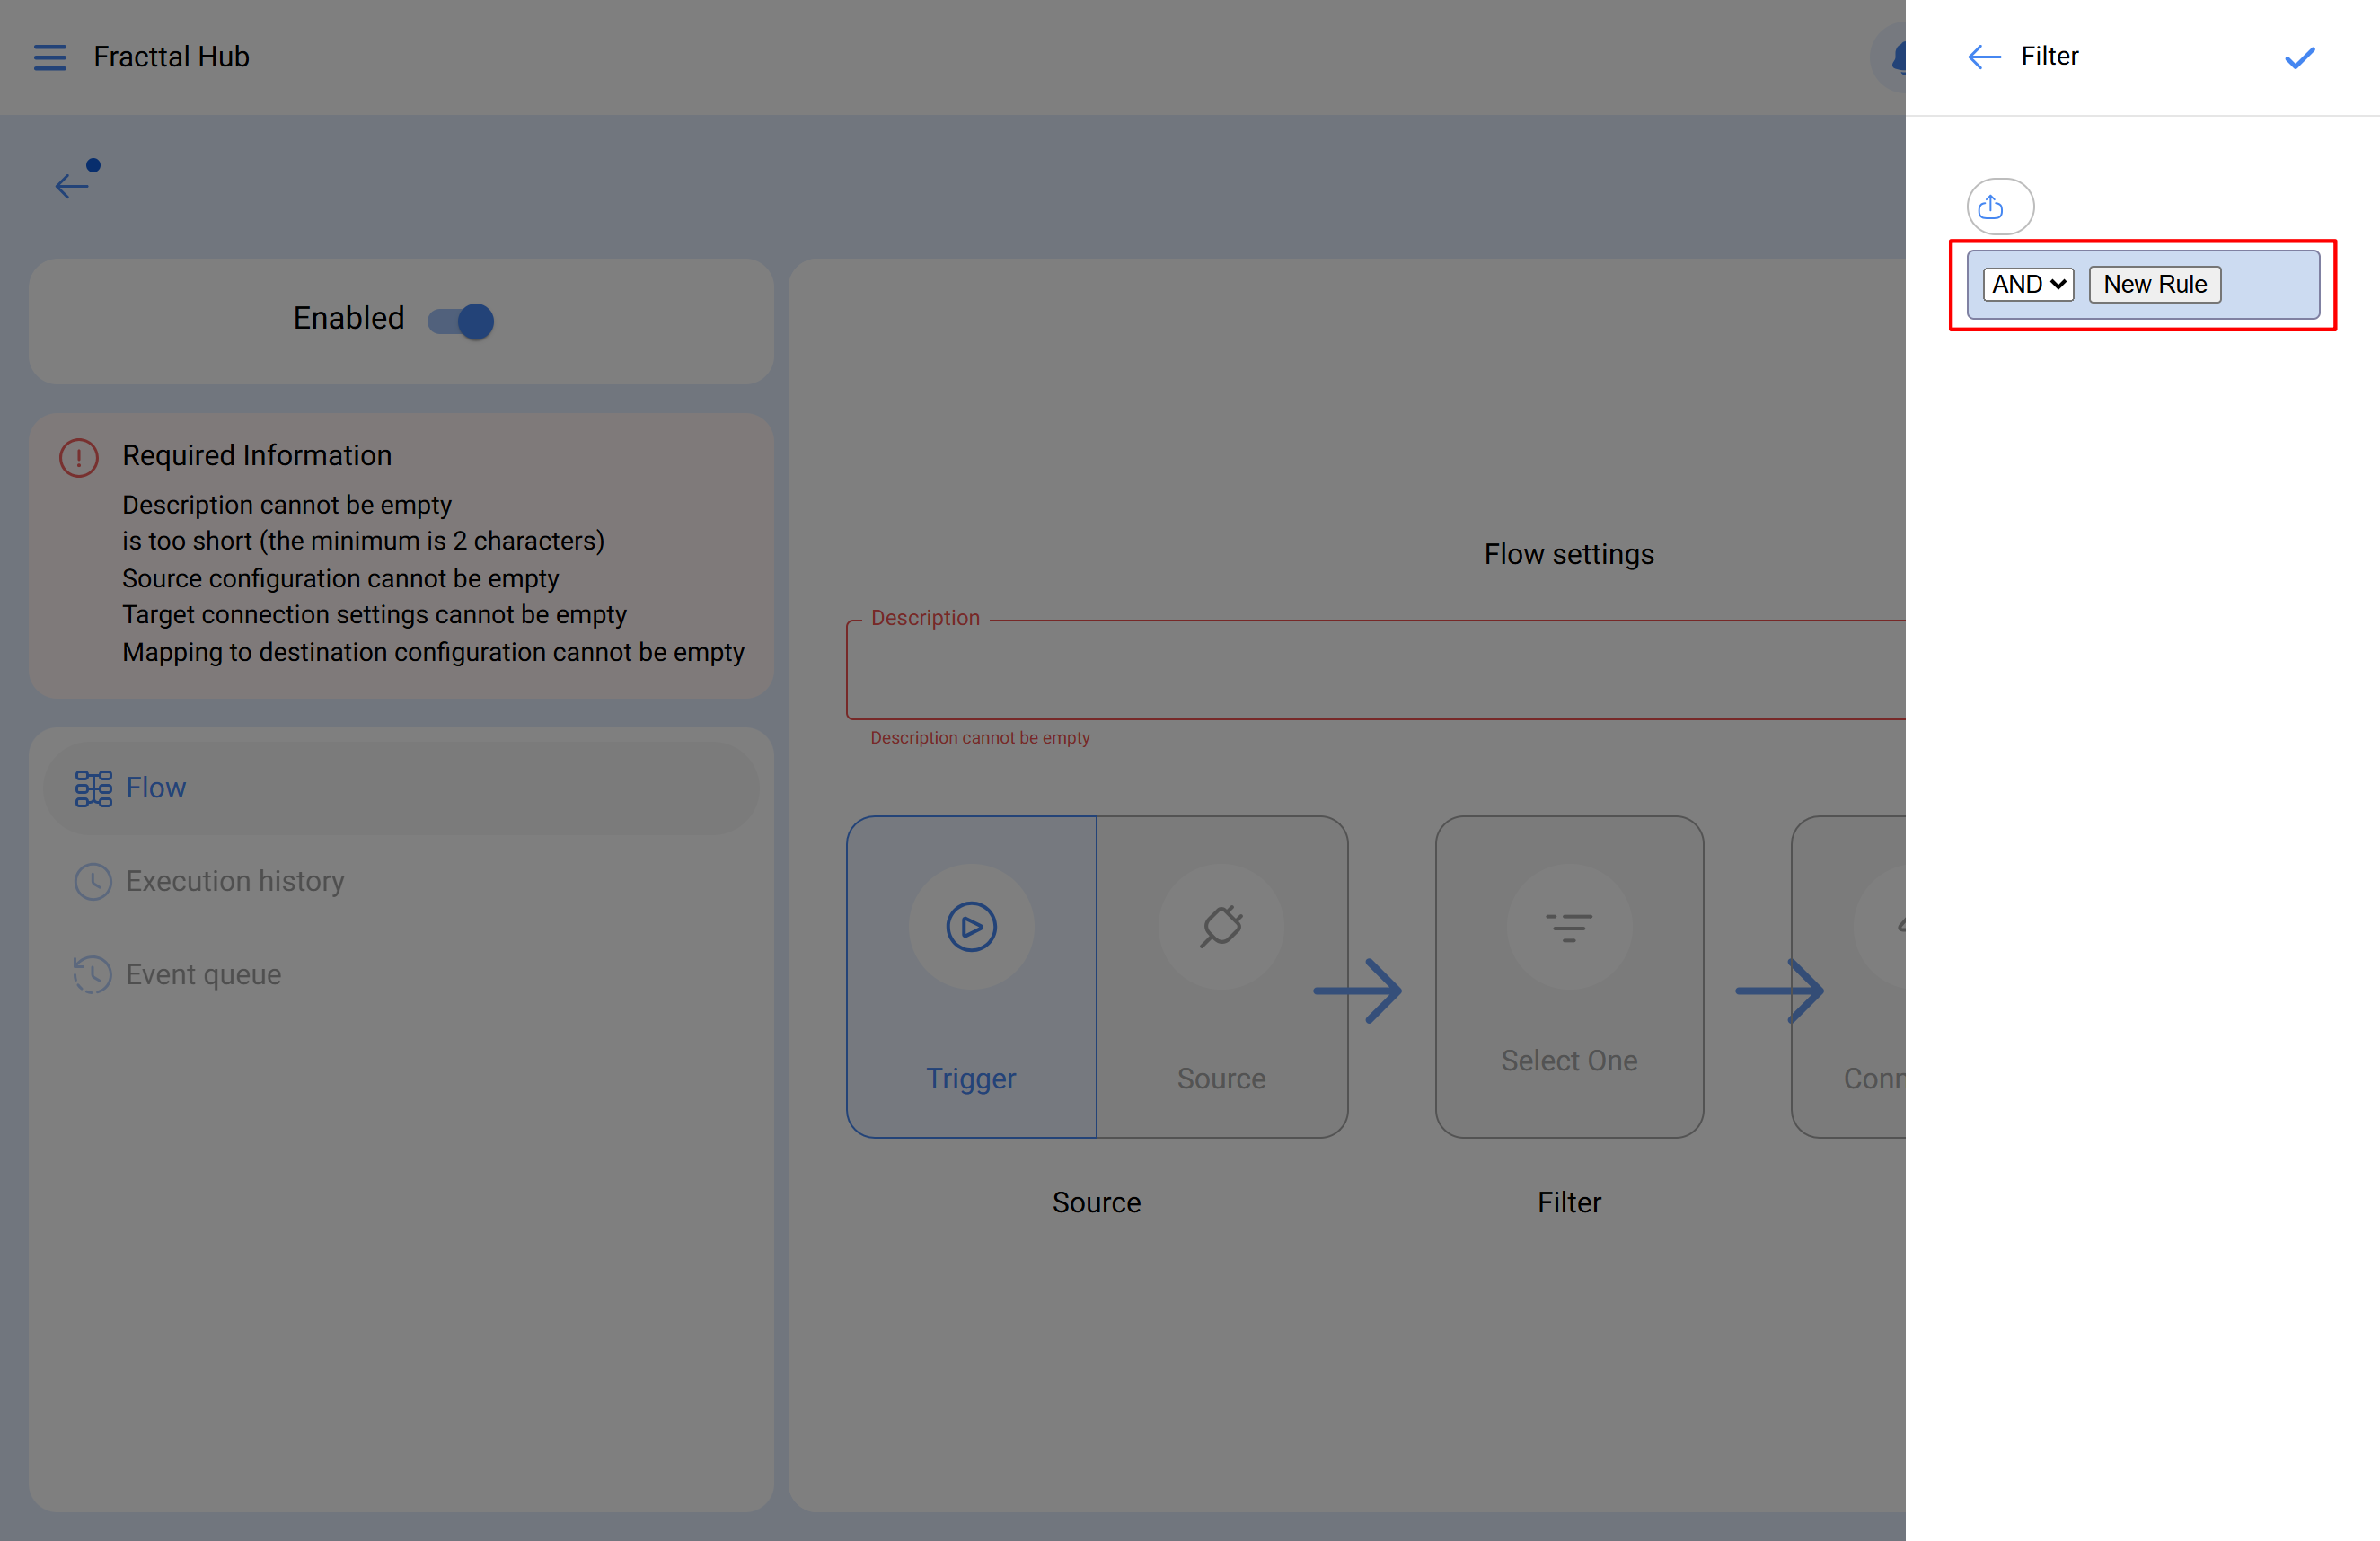Click the notification bell icon
Screen dimensions: 2380x1541
1896,58
